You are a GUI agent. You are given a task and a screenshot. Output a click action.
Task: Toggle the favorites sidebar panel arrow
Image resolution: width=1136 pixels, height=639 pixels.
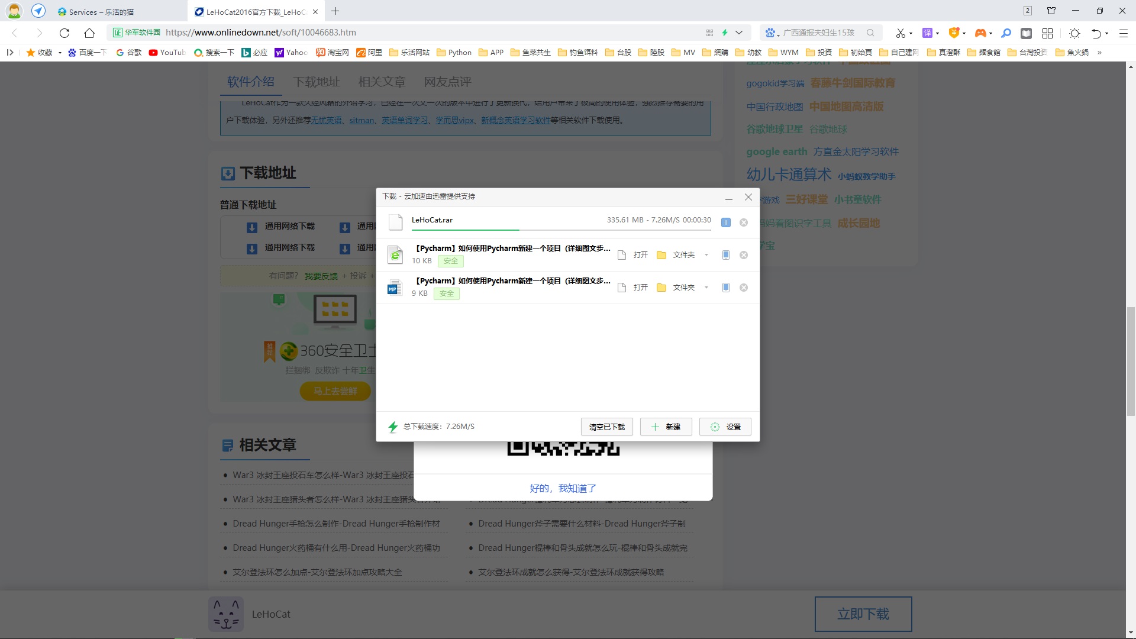pyautogui.click(x=10, y=53)
